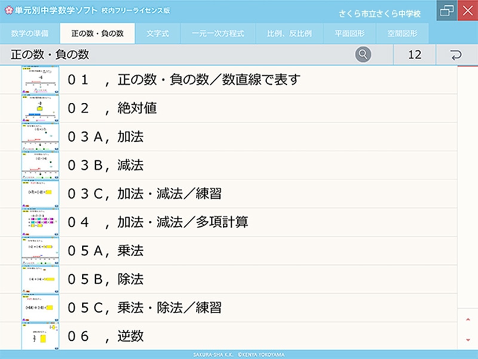Open the thumbnail for the 絶対値 lesson
Image resolution: width=478 pixels, height=359 pixels.
[40, 108]
